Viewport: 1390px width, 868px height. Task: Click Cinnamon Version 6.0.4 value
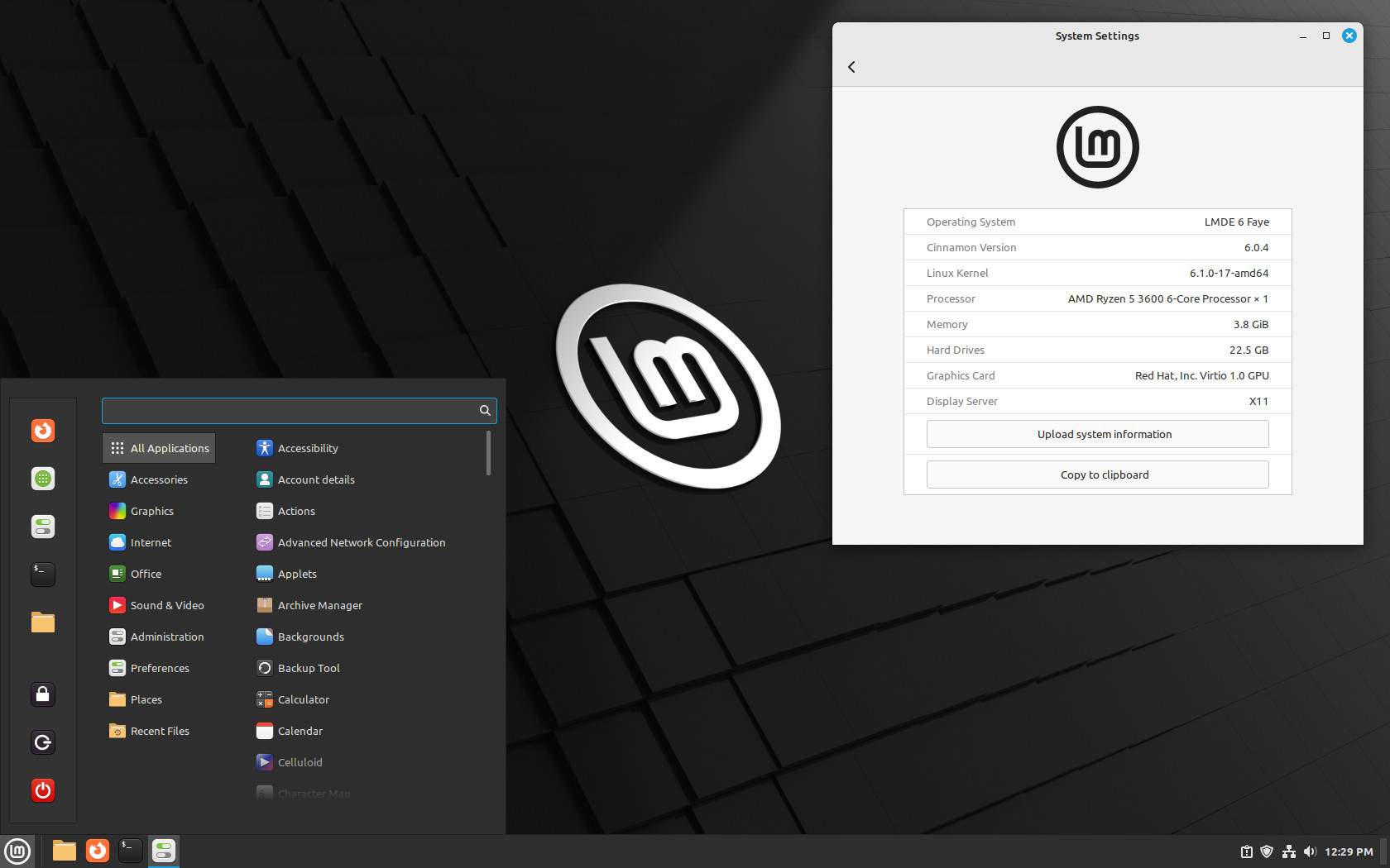pyautogui.click(x=1256, y=247)
